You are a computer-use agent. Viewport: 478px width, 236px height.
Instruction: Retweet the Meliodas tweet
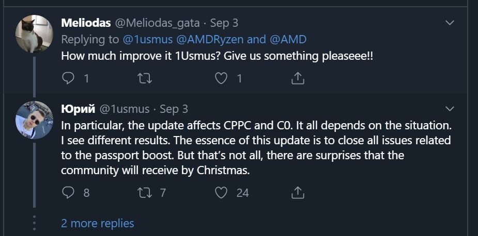(x=145, y=79)
